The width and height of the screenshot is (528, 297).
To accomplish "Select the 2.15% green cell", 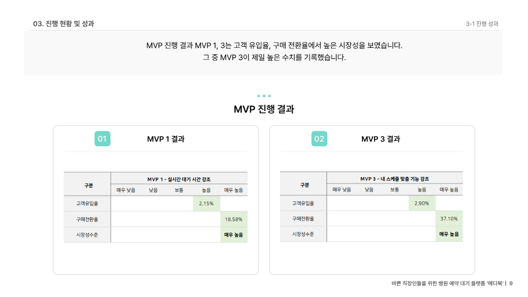I will pos(206,204).
